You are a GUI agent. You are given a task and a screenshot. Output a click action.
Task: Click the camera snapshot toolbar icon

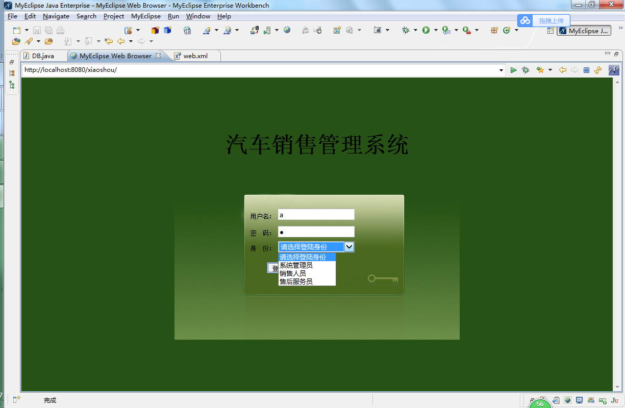pyautogui.click(x=378, y=31)
